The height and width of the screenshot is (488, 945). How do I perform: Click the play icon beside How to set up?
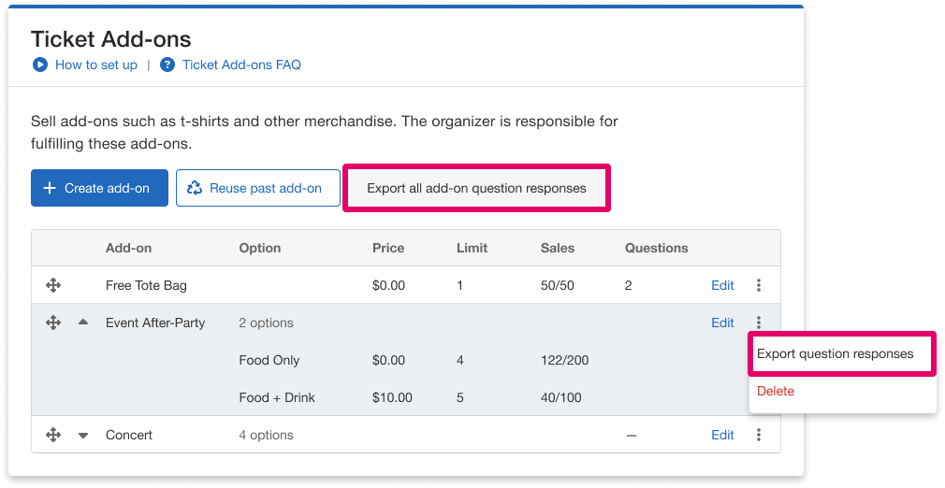pos(39,65)
